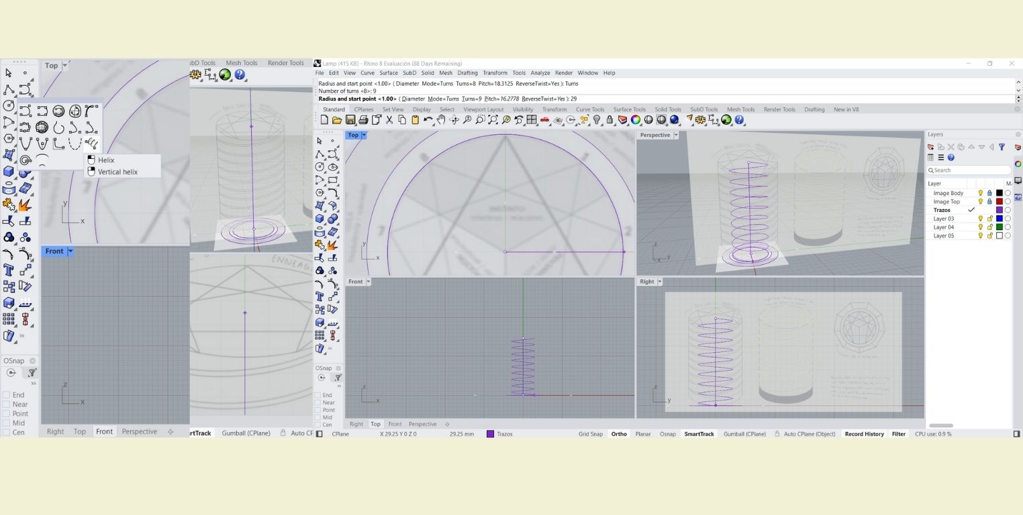Open the Front viewport dropdown in main window
This screenshot has height=515, width=1023.
368,282
